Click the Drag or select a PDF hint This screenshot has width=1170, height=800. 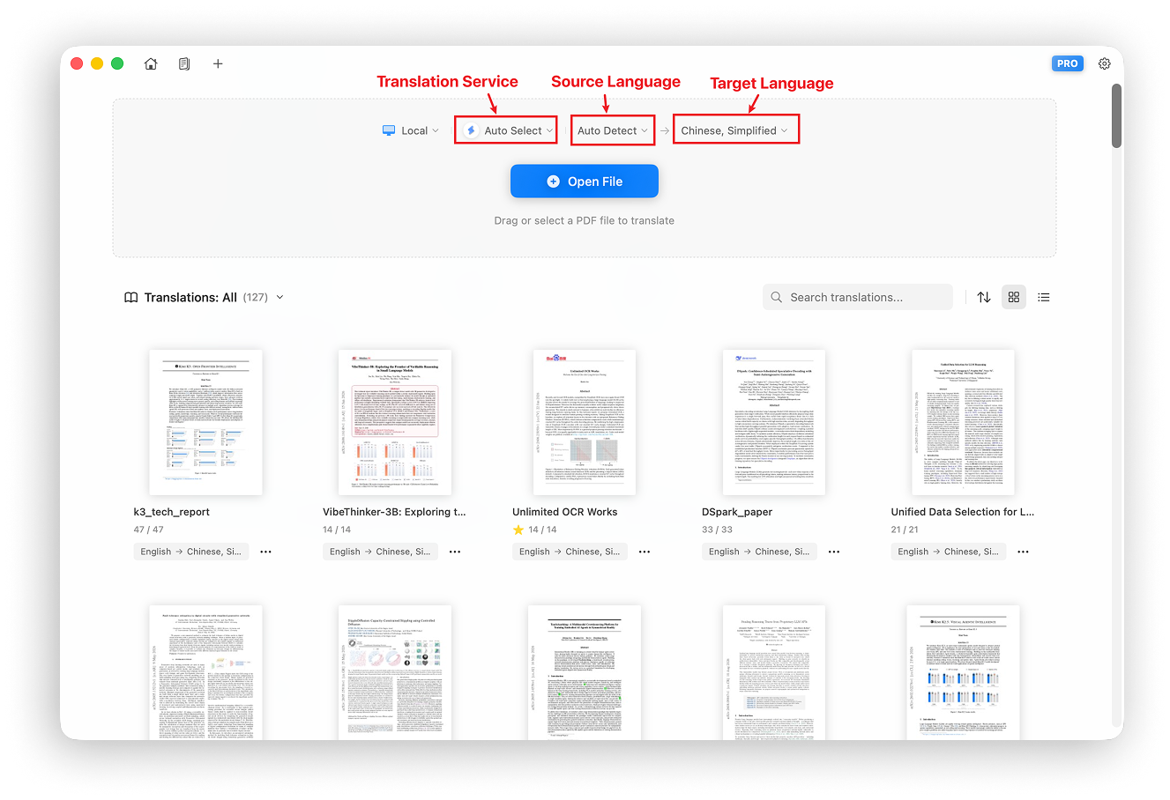pyautogui.click(x=585, y=221)
